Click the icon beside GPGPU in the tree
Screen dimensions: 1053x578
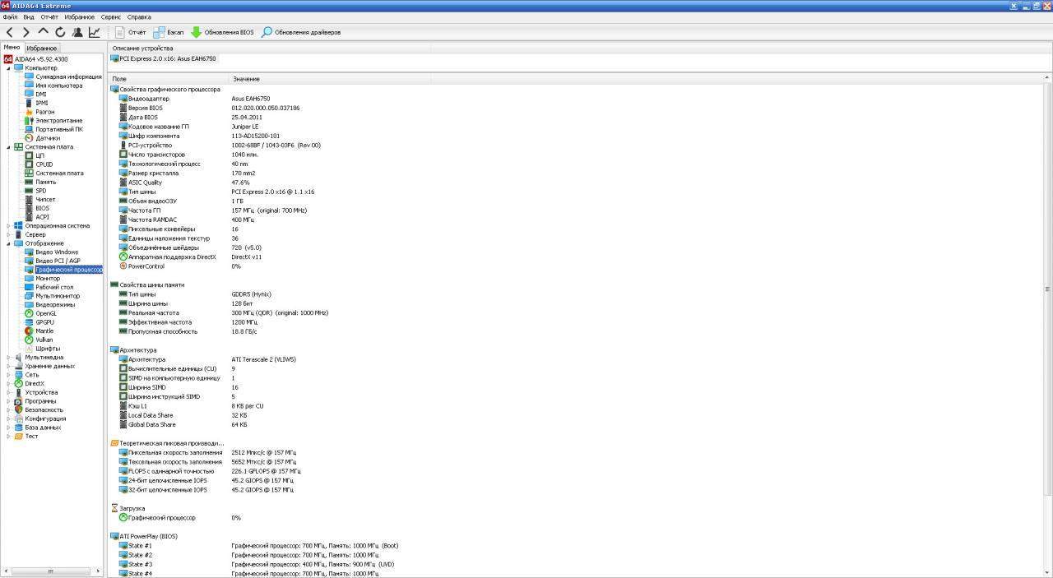click(x=30, y=322)
